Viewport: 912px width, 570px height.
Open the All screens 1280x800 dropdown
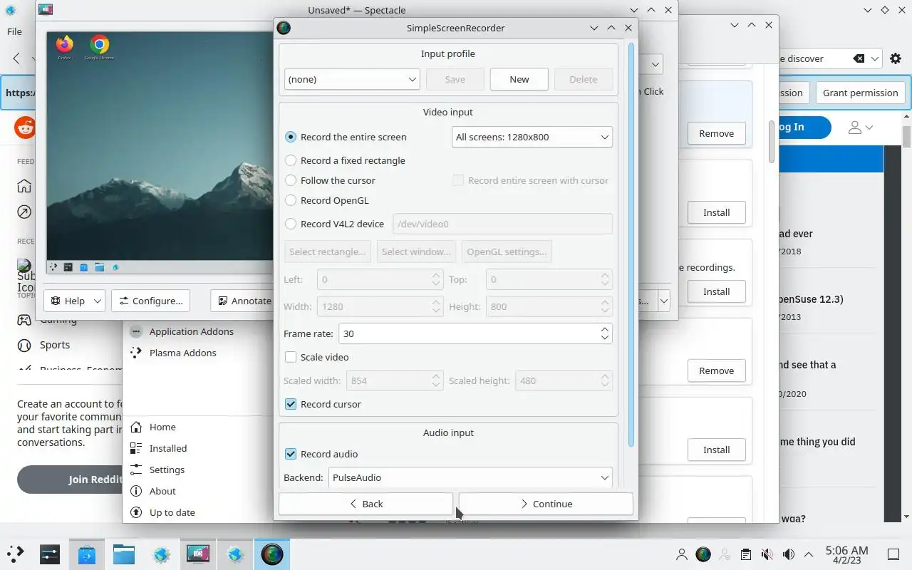tap(532, 137)
